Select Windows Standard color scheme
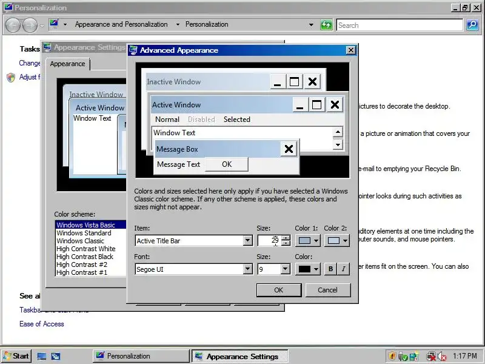This screenshot has height=364, width=485. pyautogui.click(x=90, y=233)
